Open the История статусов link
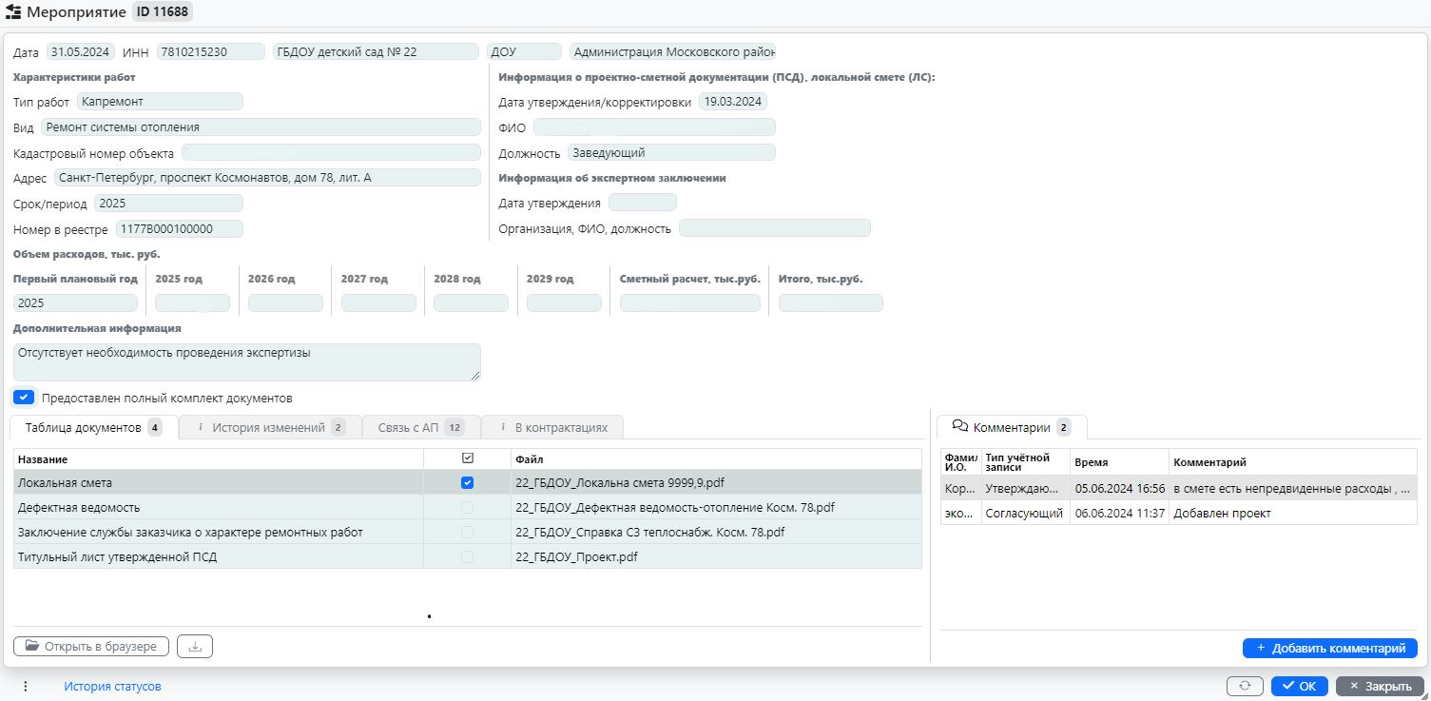This screenshot has height=701, width=1431. point(112,686)
